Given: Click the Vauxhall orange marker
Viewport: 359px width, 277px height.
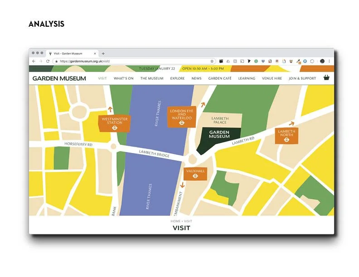Looking at the screenshot, I should (195, 174).
